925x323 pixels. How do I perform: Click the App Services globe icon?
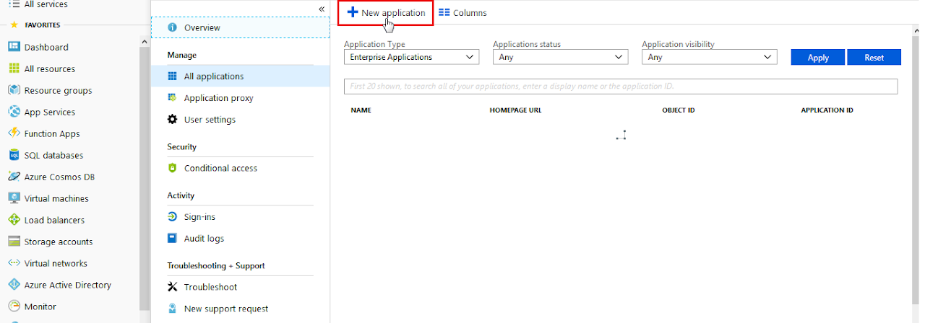(13, 112)
